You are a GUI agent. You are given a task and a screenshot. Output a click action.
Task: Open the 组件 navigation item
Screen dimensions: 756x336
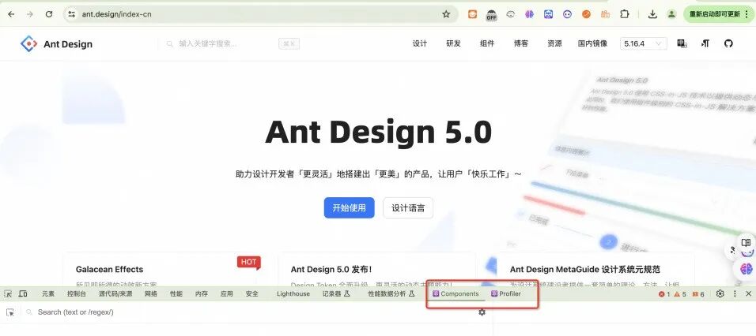click(x=487, y=43)
